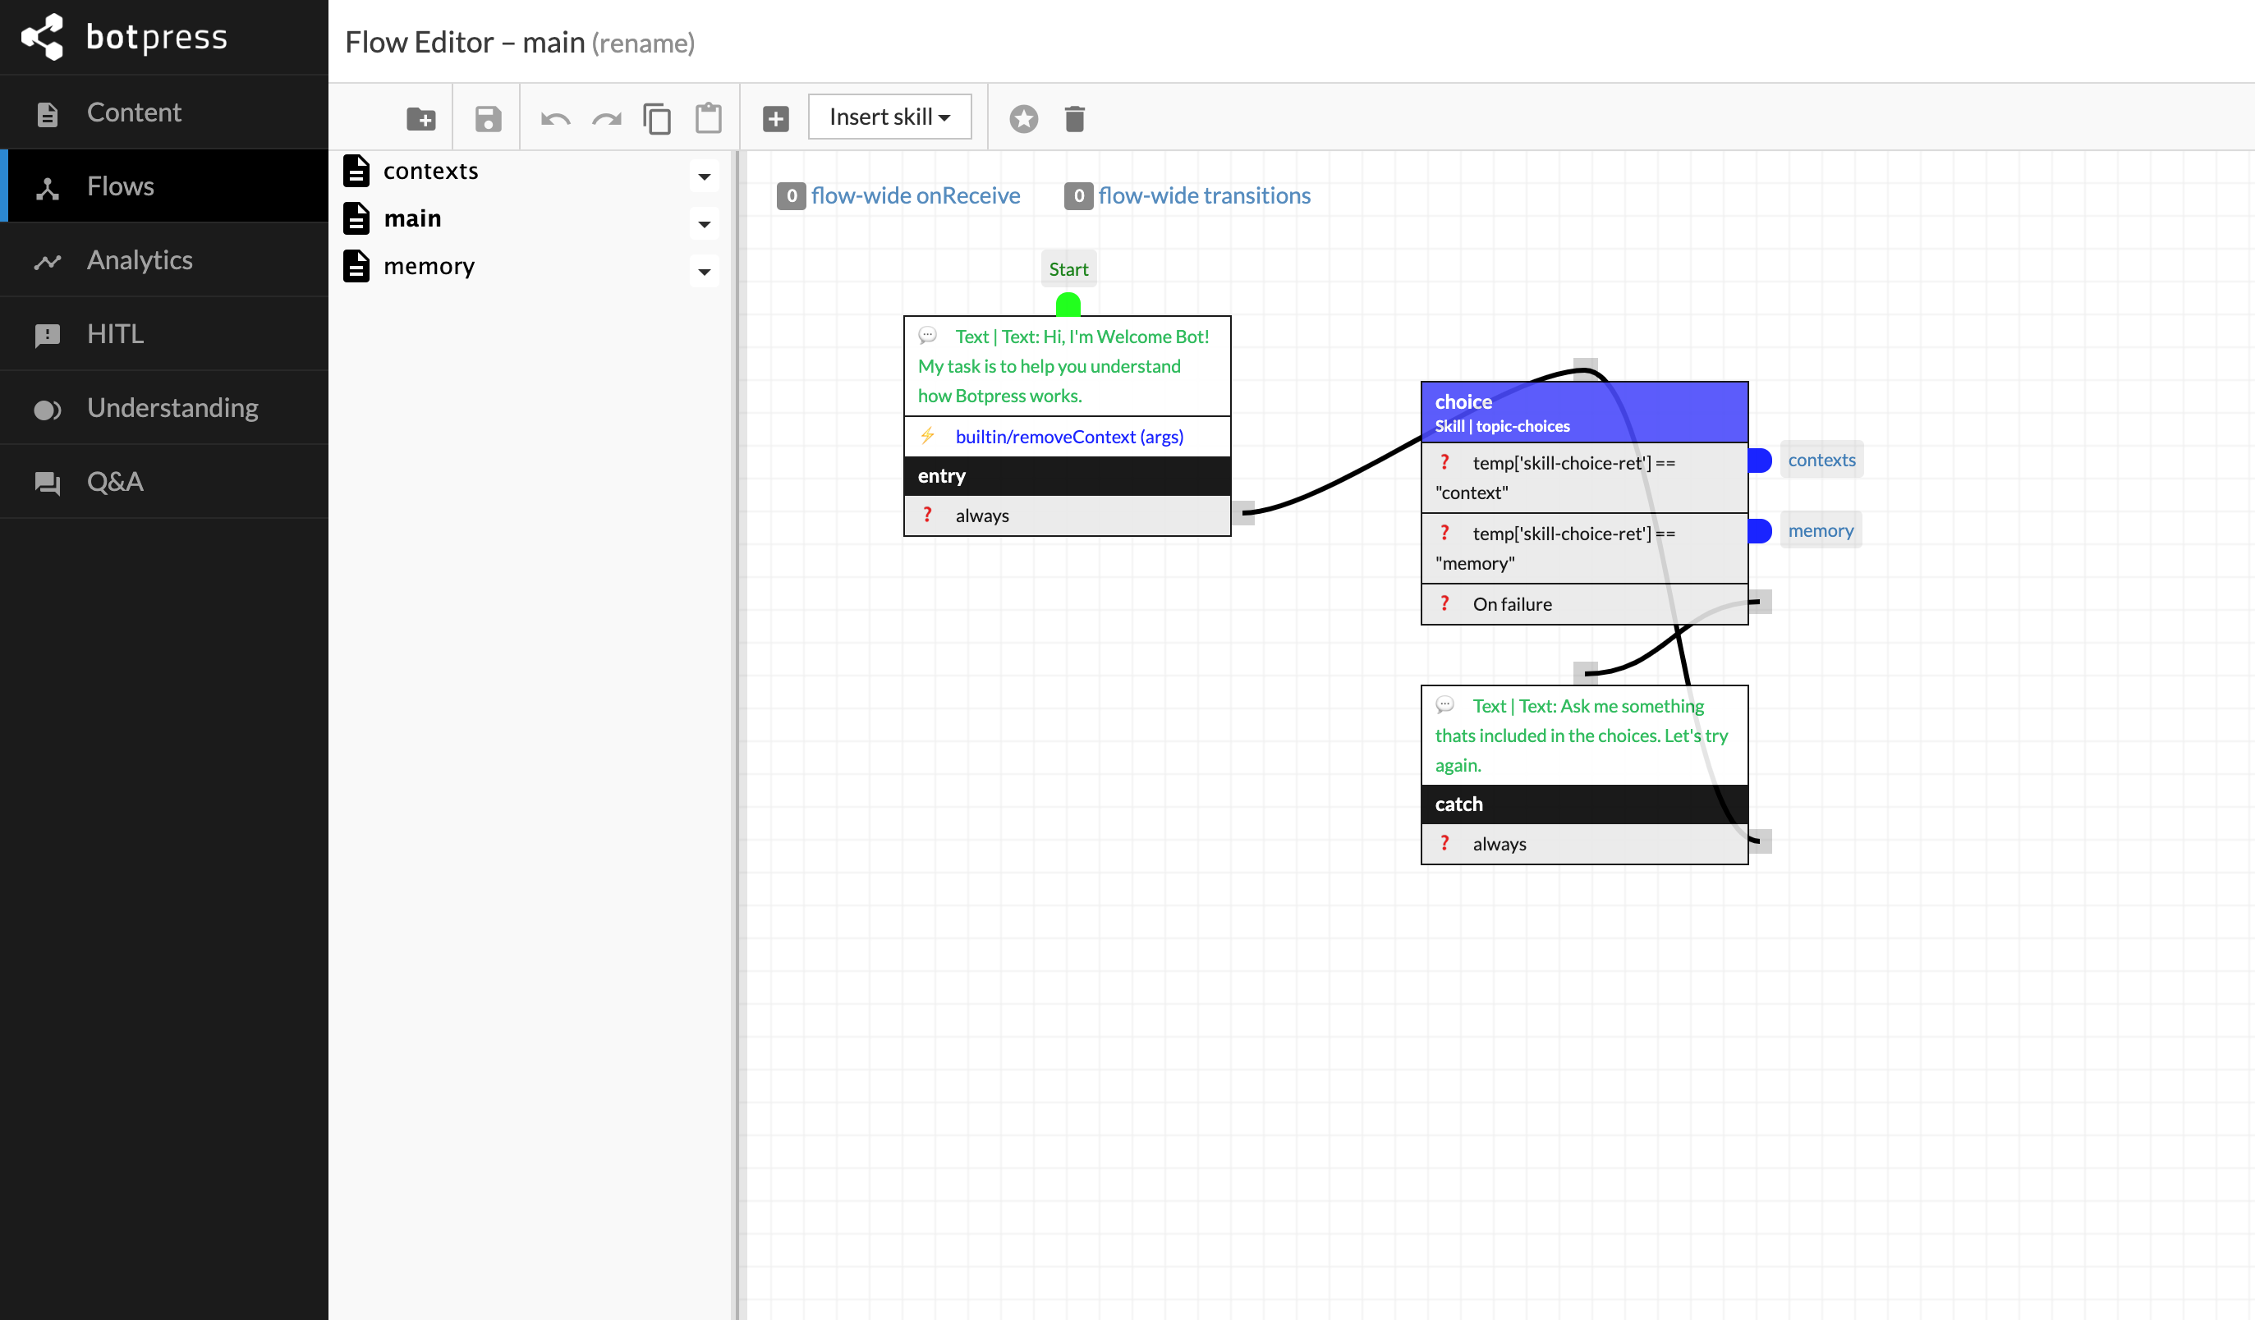2255x1320 pixels.
Task: Open the Flows section
Action: 163,186
